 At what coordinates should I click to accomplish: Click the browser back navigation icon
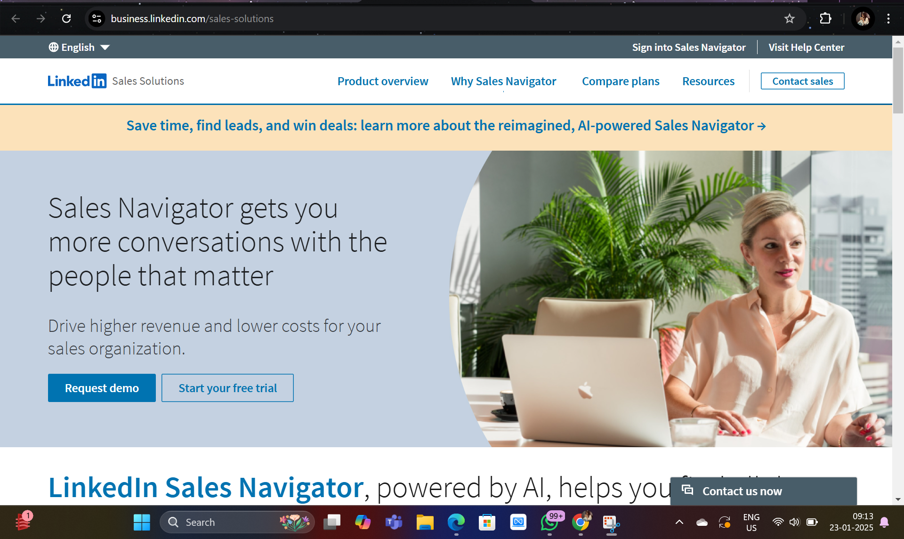(16, 19)
